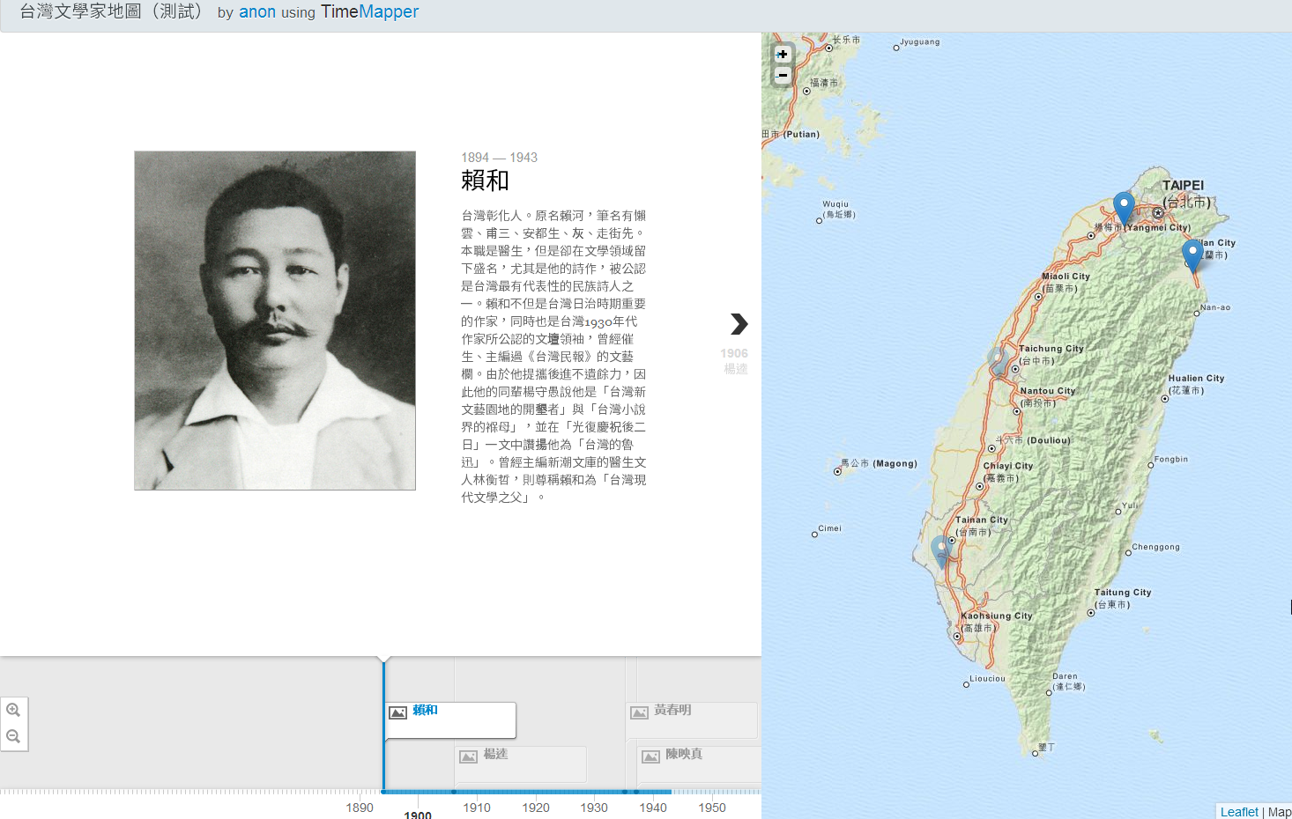The image size is (1292, 819).
Task: Select the faded map marker near Tainan City
Action: pyautogui.click(x=942, y=552)
